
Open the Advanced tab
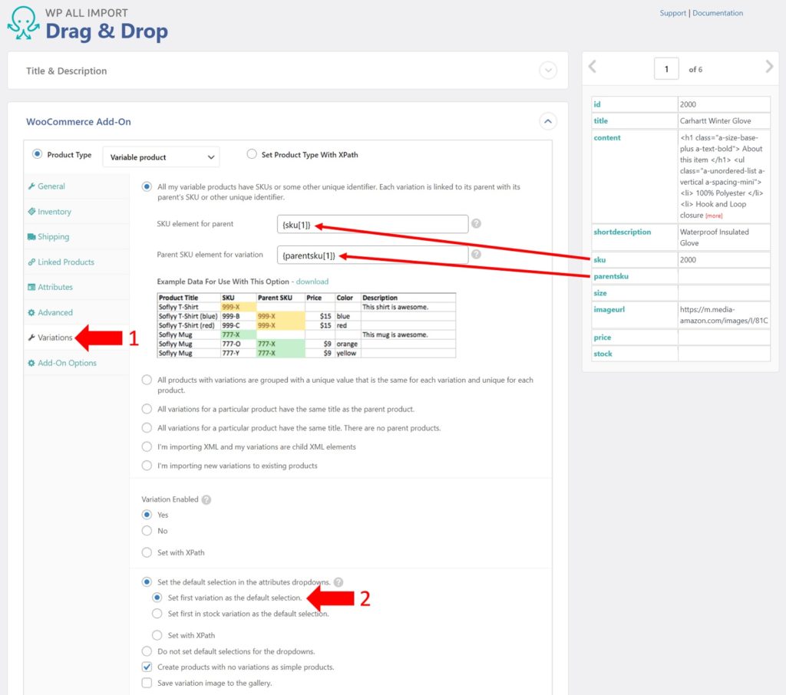pos(55,312)
